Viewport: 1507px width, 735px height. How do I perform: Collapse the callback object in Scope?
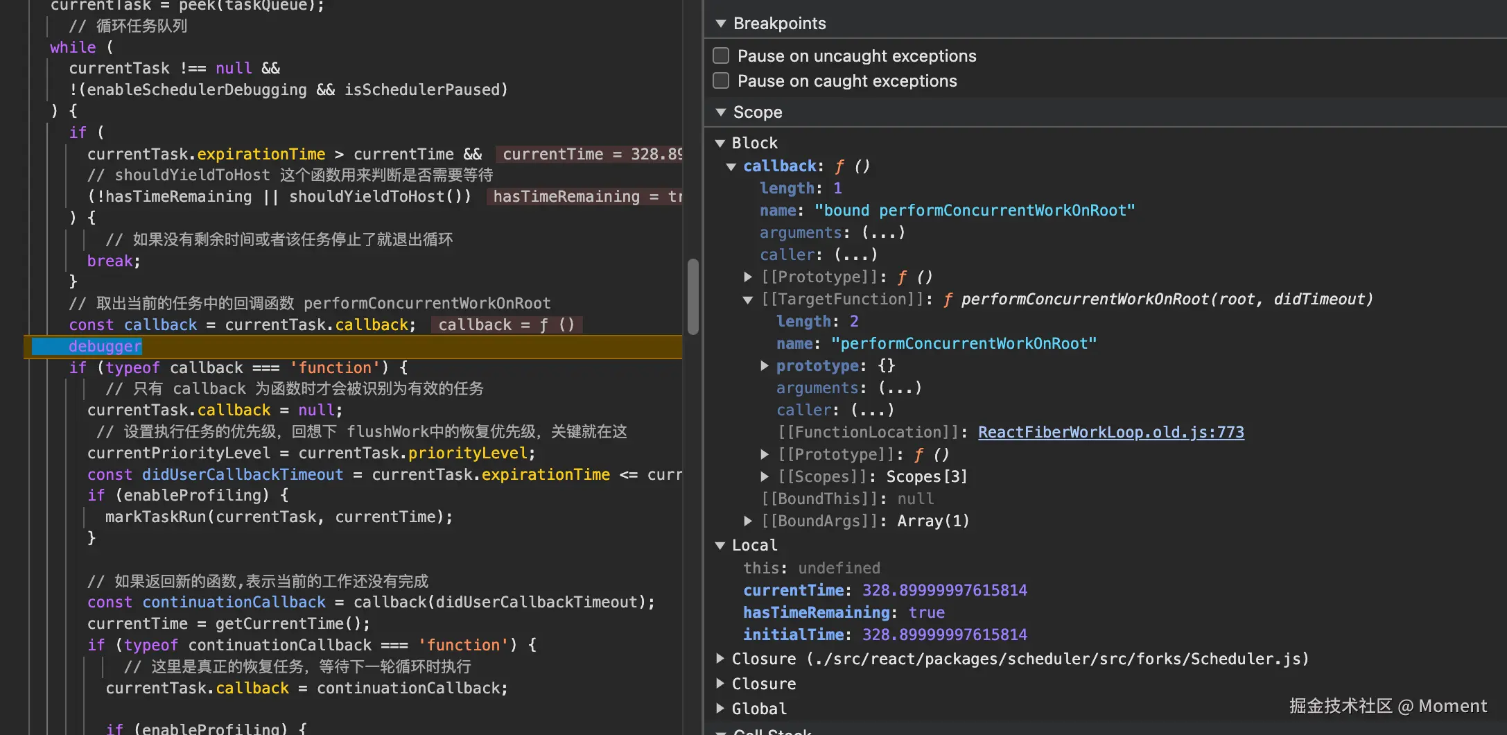pos(731,166)
